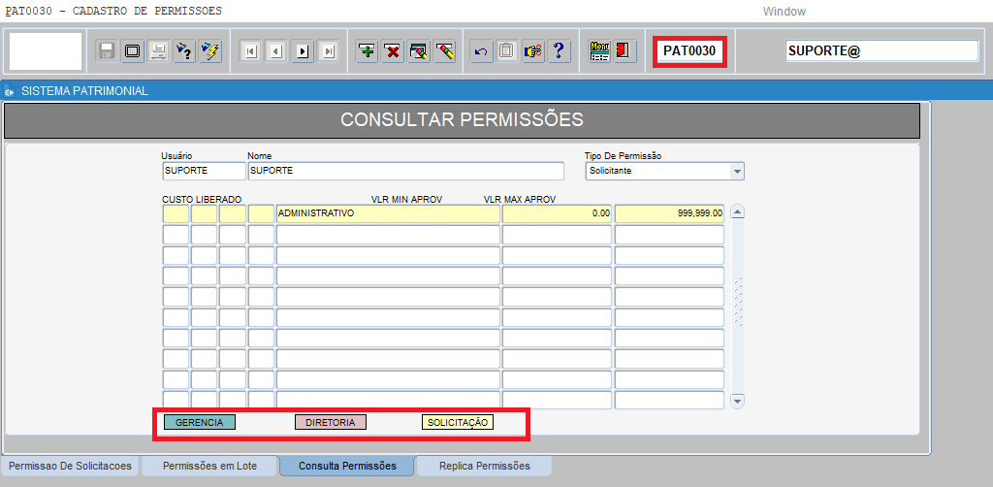Click the GERENCIA color legend
Viewport: 993px width, 487px height.
(199, 422)
